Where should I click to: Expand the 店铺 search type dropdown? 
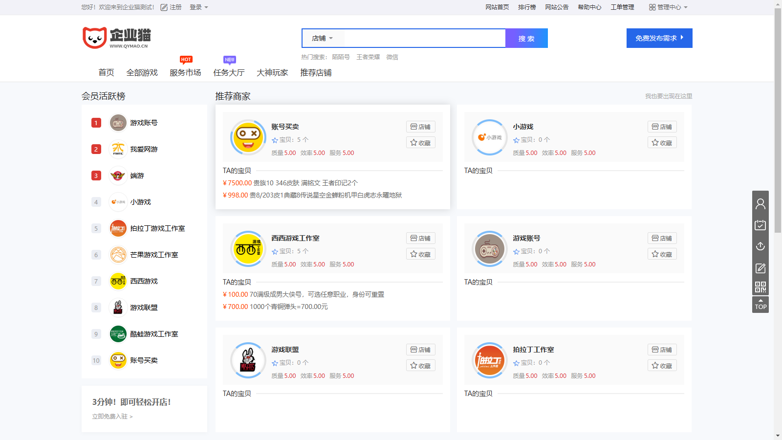point(323,38)
